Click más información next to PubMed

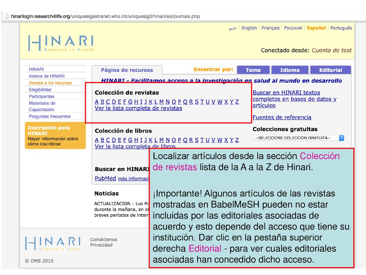(133, 179)
